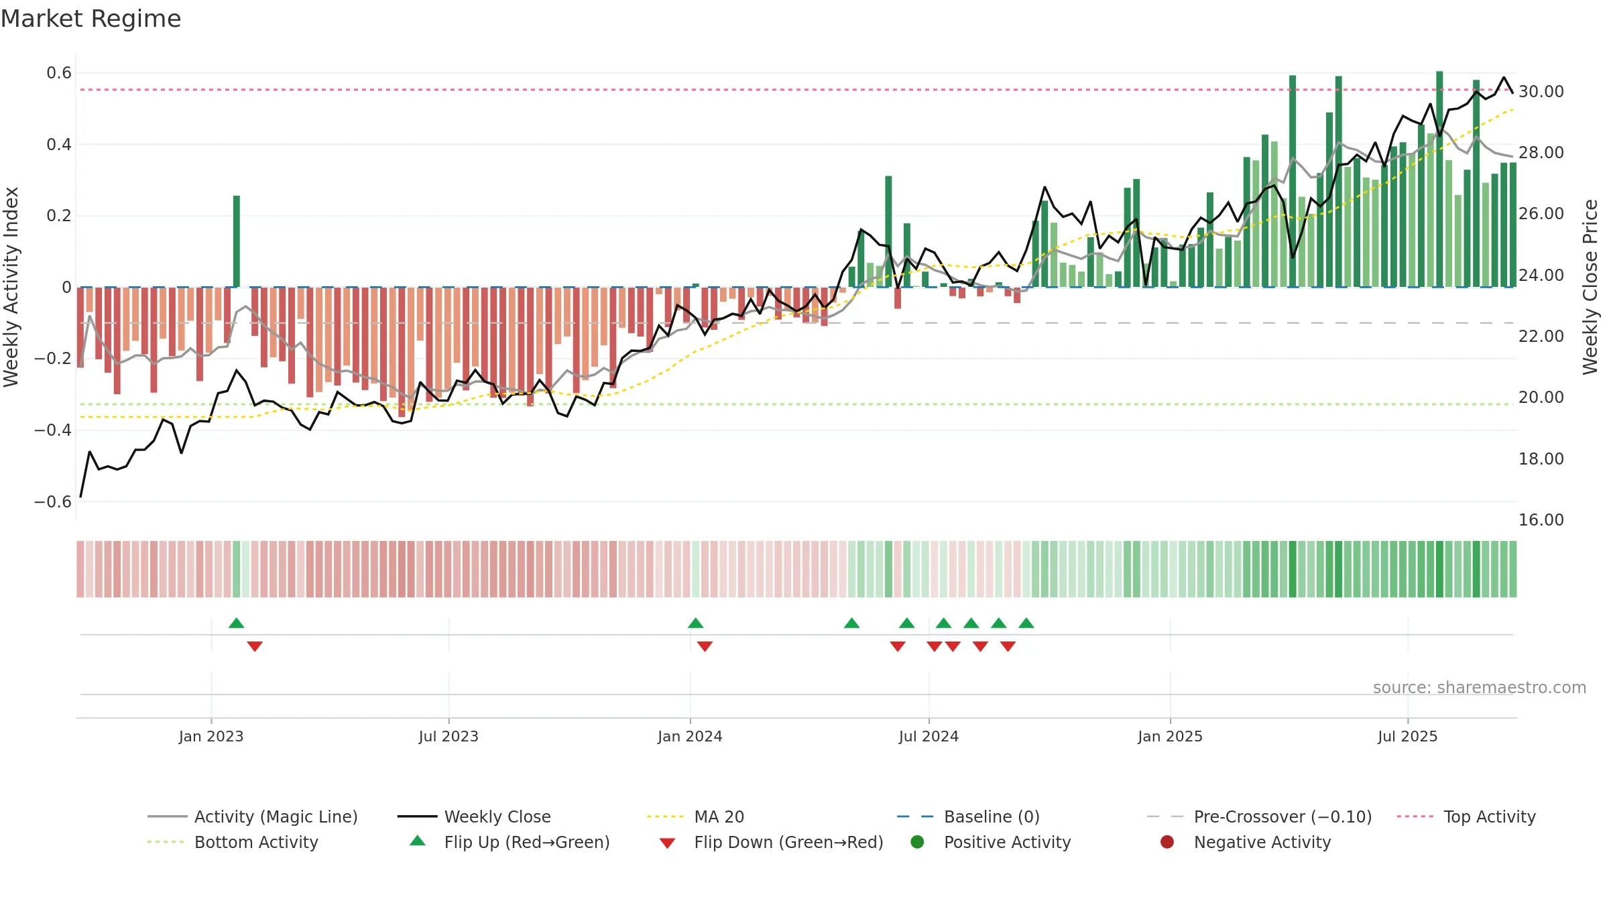The height and width of the screenshot is (905, 1609).
Task: Click the green Flip Up triangle legend icon
Action: pos(418,841)
